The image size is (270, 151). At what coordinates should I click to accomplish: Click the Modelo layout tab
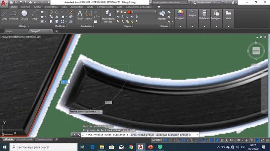tap(8, 139)
